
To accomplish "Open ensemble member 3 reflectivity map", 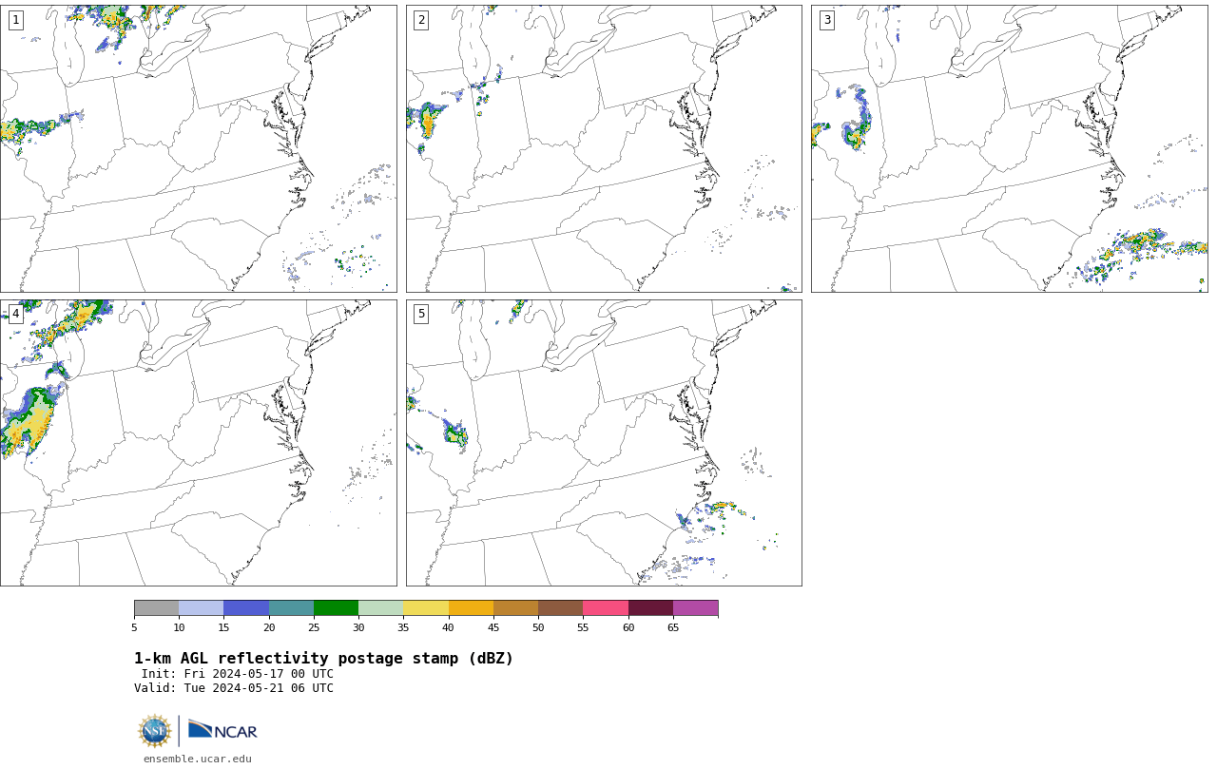I will click(x=1009, y=148).
